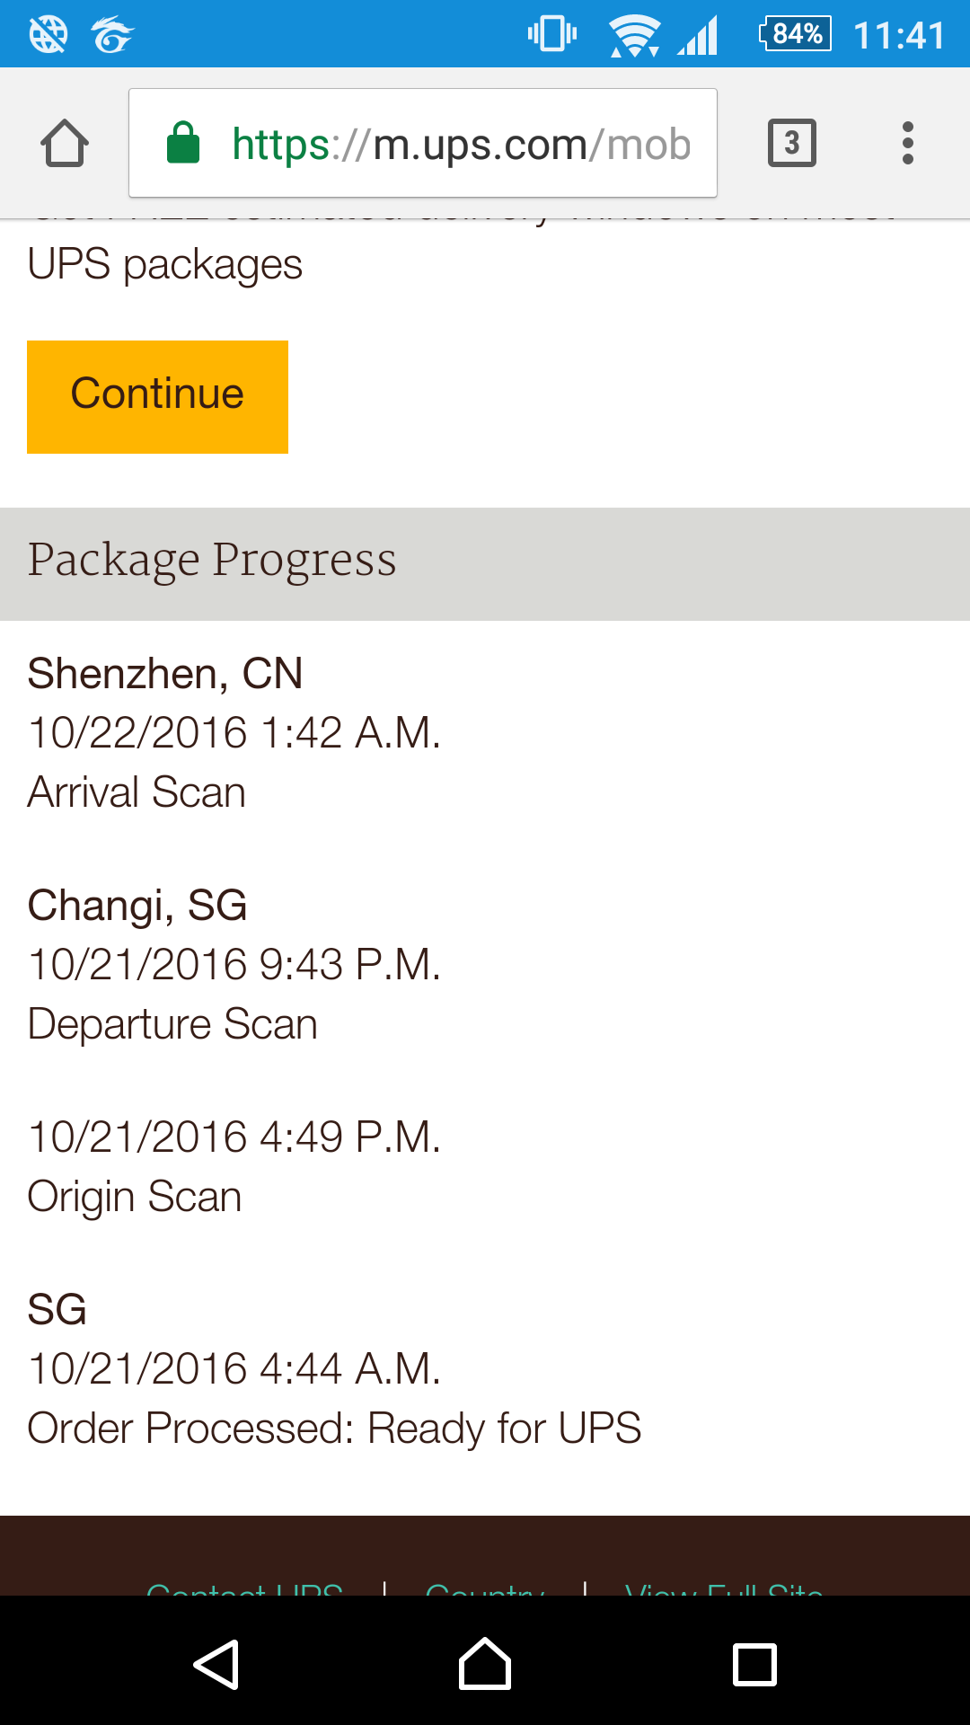The height and width of the screenshot is (1725, 970).
Task: Focus the m.ups.com URL address bar
Action: 423,143
